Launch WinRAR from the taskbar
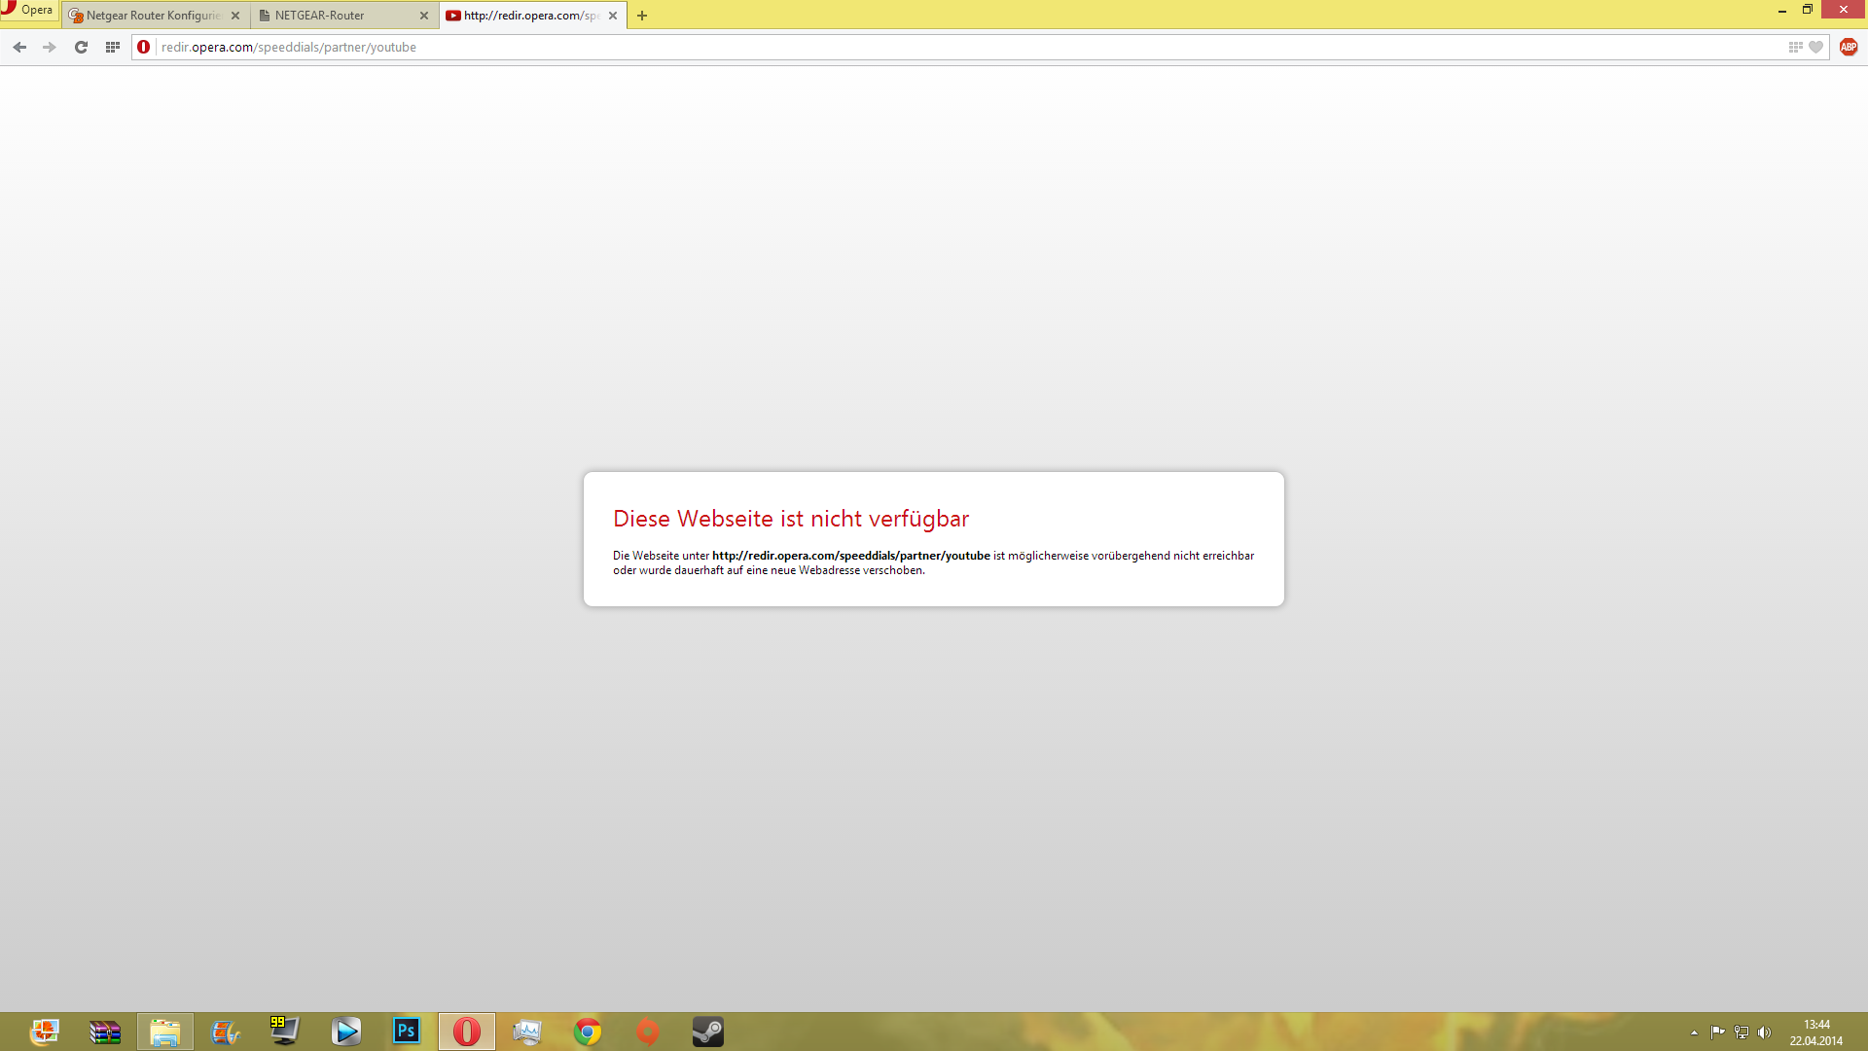Image resolution: width=1868 pixels, height=1051 pixels. pos(105,1032)
